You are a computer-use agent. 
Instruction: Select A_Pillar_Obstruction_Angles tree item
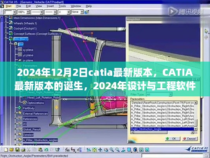pyautogui.click(x=40, y=140)
